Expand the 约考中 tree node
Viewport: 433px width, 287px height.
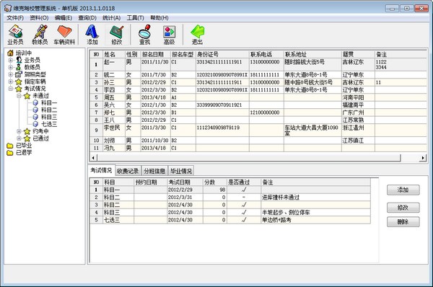[19, 131]
